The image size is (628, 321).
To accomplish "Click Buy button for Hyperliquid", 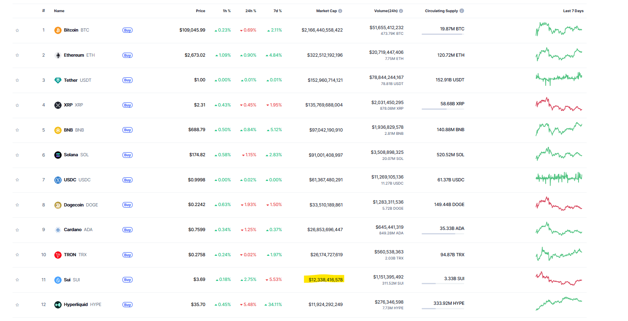I will pos(127,305).
